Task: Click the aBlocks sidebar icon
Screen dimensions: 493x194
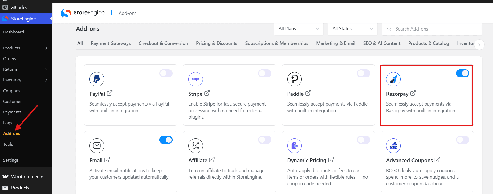Action: point(5,7)
